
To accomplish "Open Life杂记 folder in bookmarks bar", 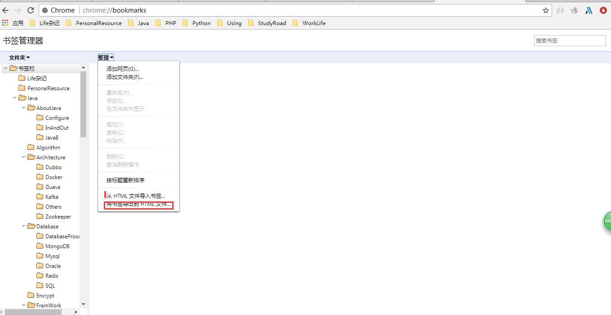I will point(44,23).
